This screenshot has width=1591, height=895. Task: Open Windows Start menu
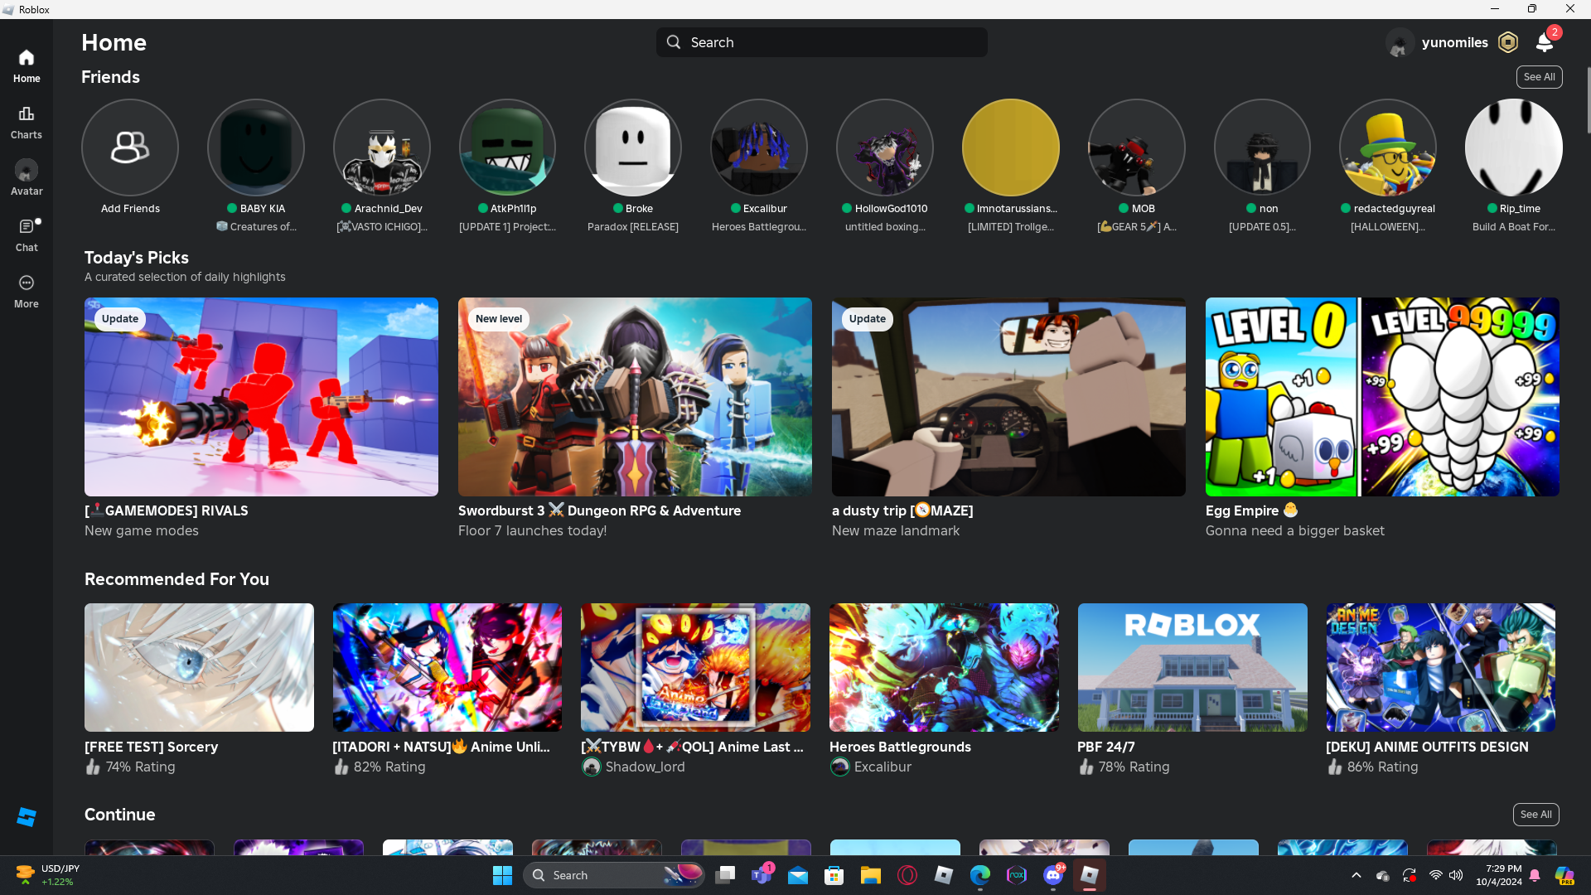click(502, 875)
